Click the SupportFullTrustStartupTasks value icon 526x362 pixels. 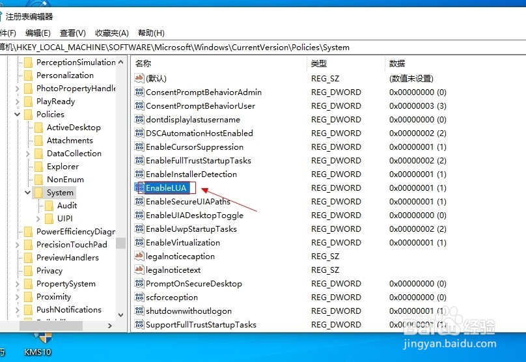point(139,324)
